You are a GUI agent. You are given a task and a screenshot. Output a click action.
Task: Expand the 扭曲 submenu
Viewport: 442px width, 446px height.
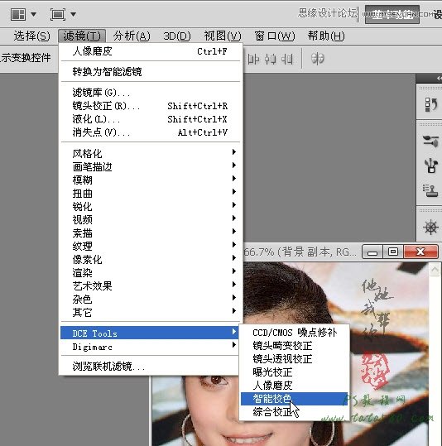point(151,193)
